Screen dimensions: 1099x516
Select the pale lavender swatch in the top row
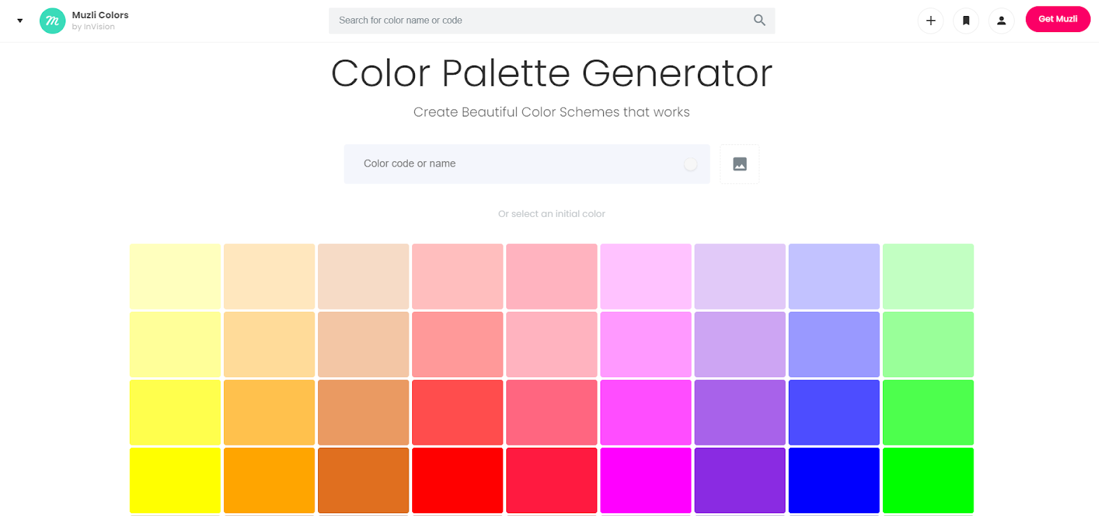(740, 276)
